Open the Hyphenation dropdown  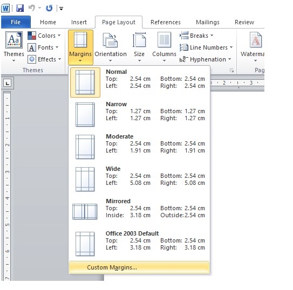coord(206,59)
